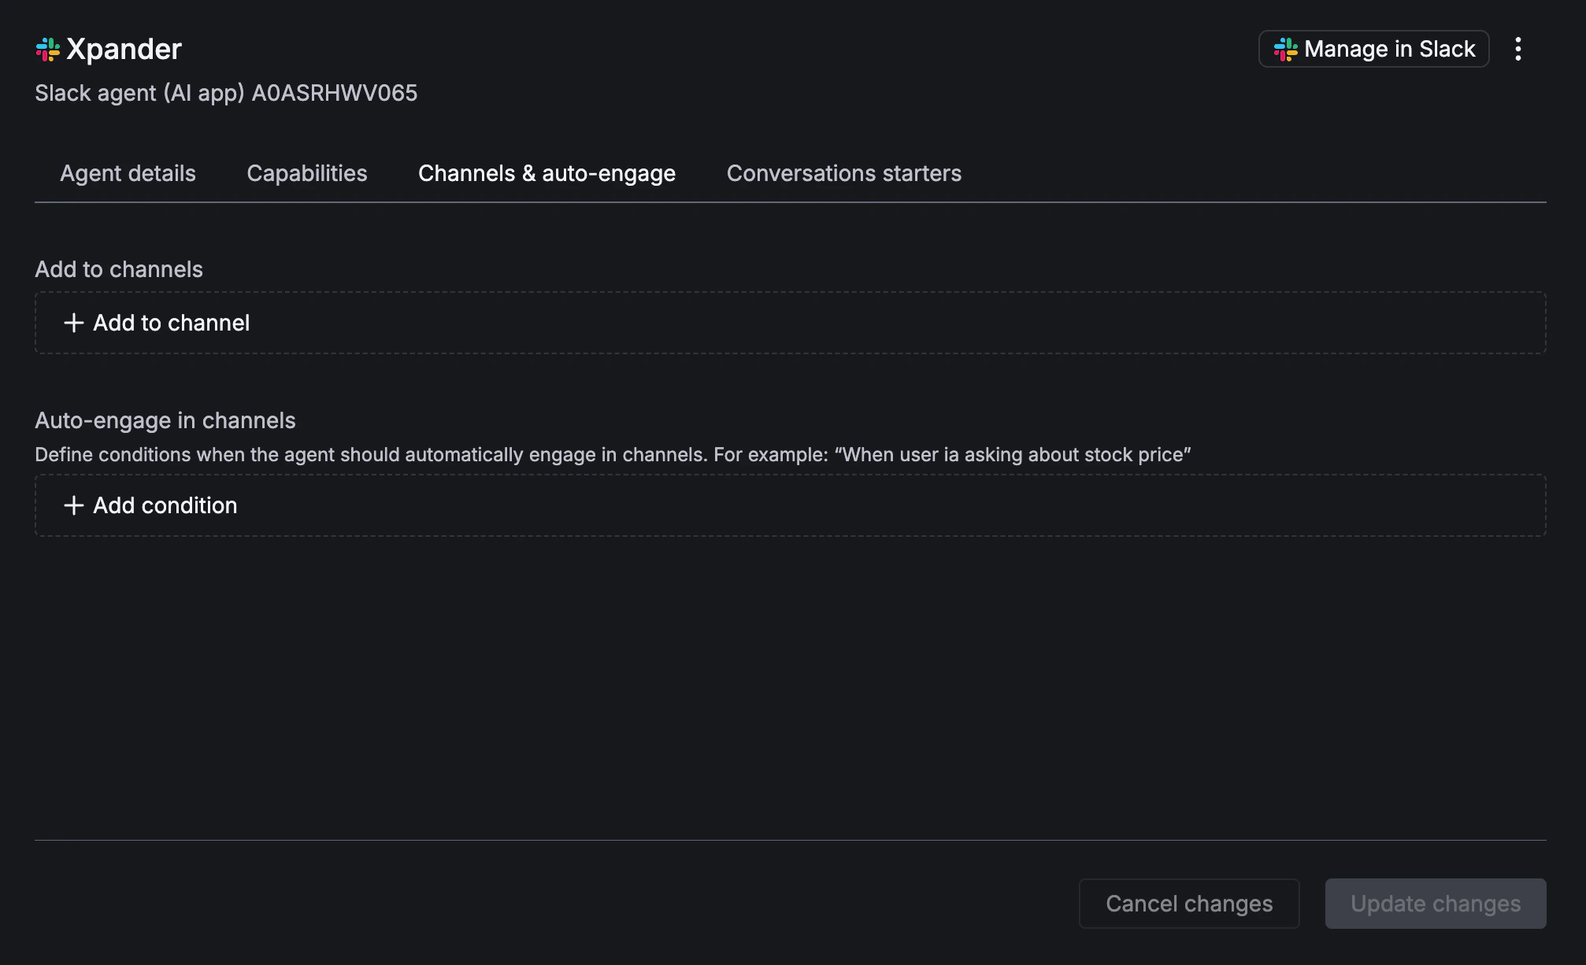The height and width of the screenshot is (965, 1586).
Task: Open the Capabilities tab
Action: pos(307,173)
